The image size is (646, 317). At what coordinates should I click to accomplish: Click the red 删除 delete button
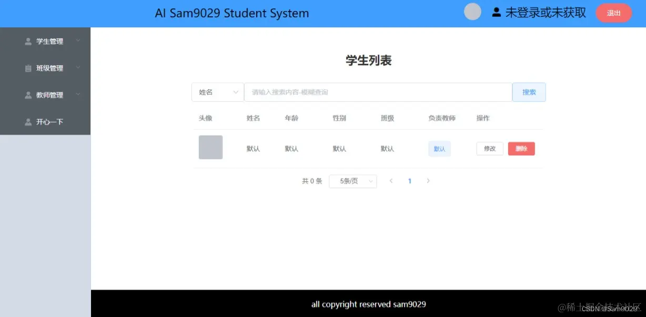pos(521,148)
